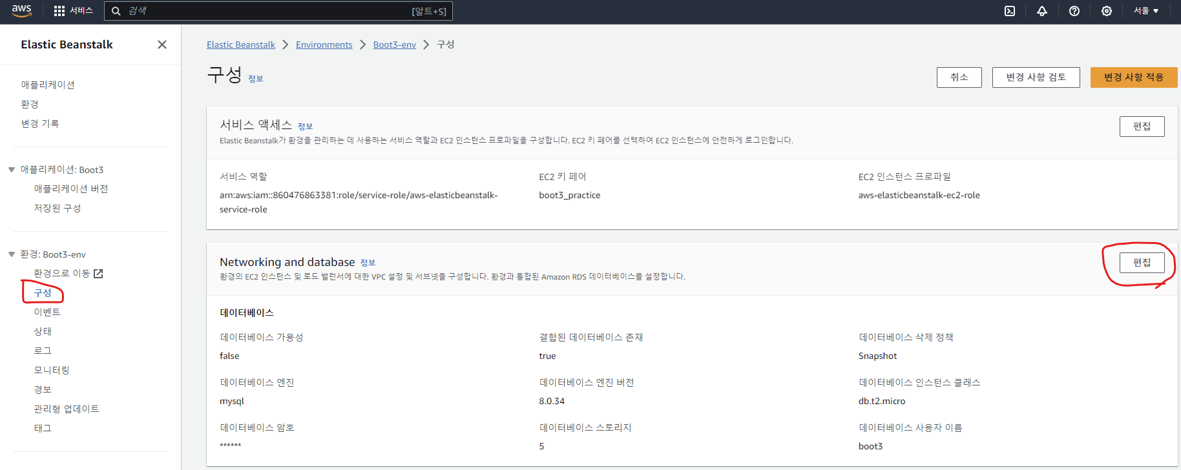Go to Environments breadcrumb link
Viewport: 1181px width, 470px height.
(324, 45)
